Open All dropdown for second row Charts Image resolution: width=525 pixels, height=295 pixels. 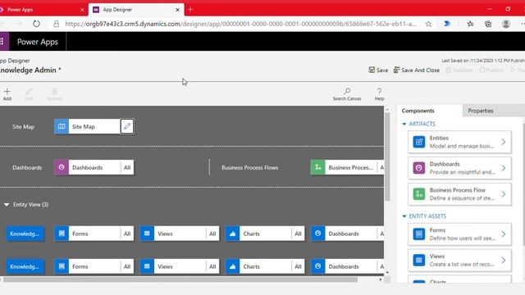[298, 266]
